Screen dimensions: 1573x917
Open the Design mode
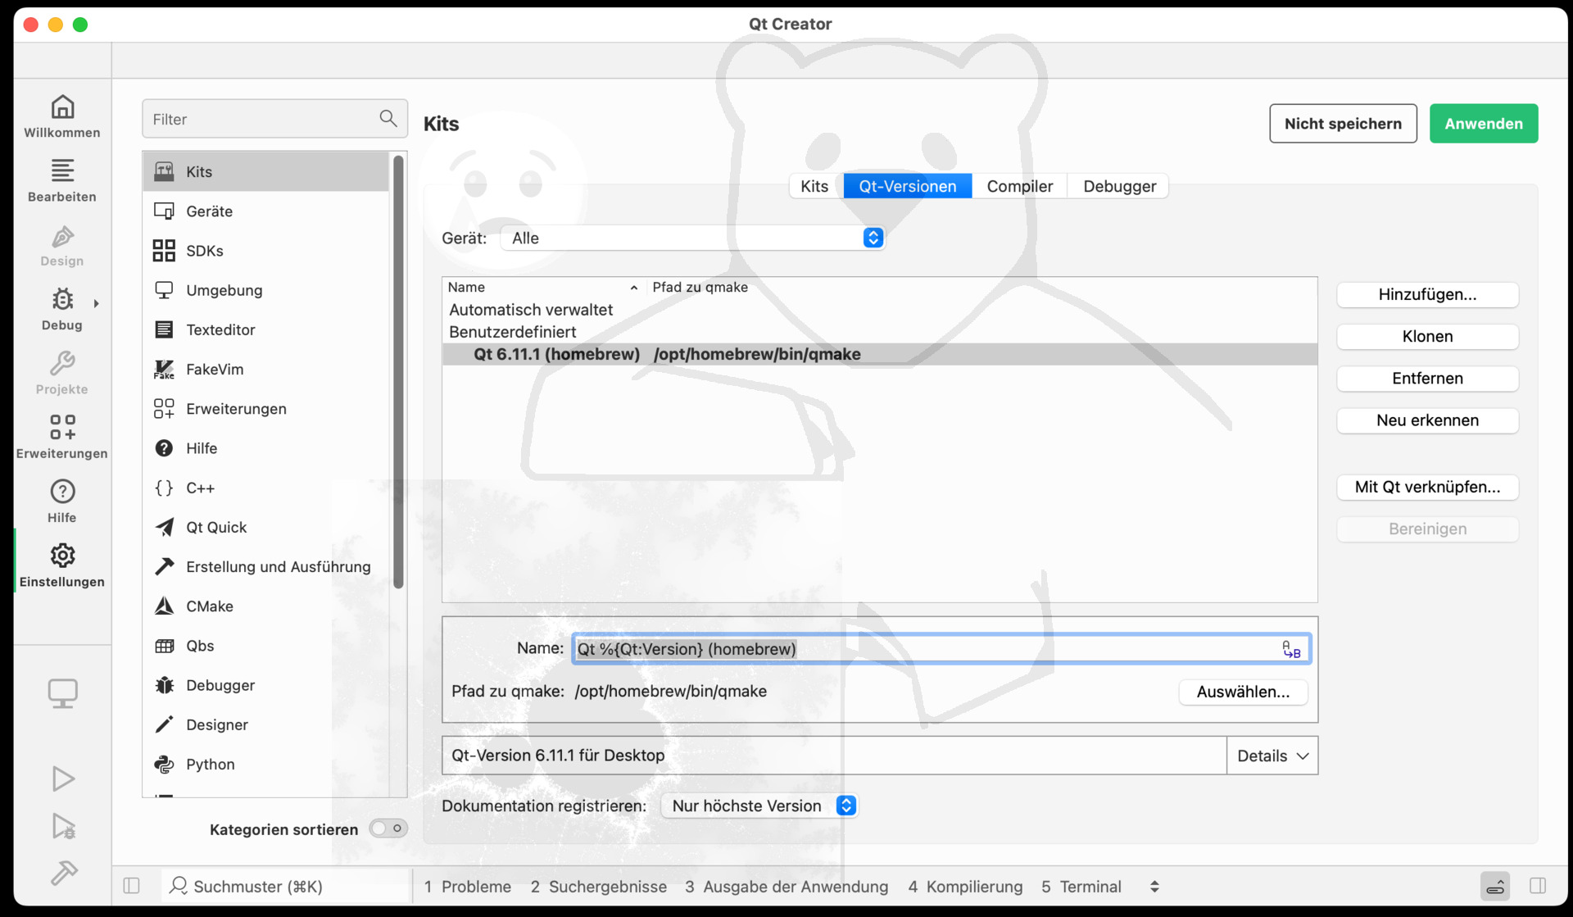[62, 245]
